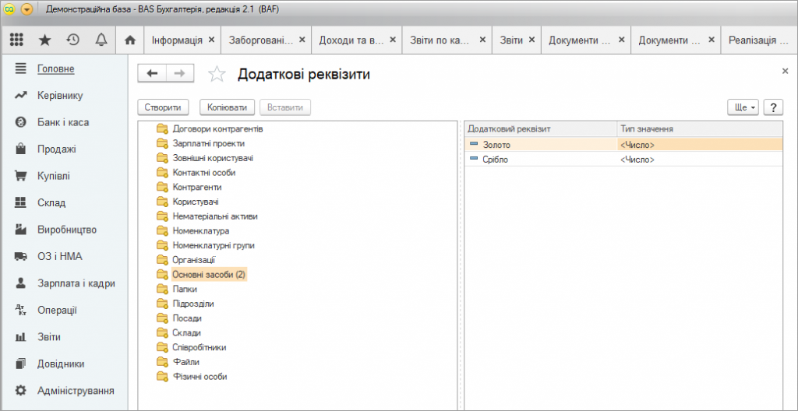798x411 pixels.
Task: Open the Ще dropdown menu
Action: pos(743,107)
